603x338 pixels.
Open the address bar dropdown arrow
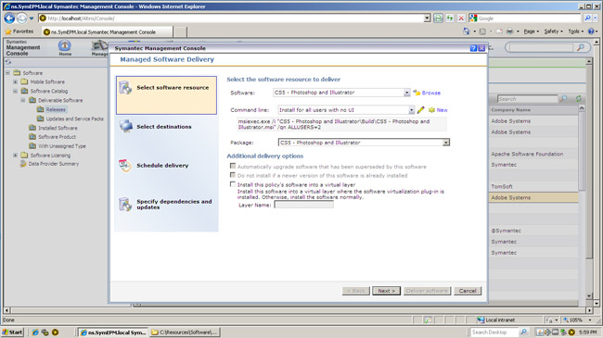coord(428,18)
